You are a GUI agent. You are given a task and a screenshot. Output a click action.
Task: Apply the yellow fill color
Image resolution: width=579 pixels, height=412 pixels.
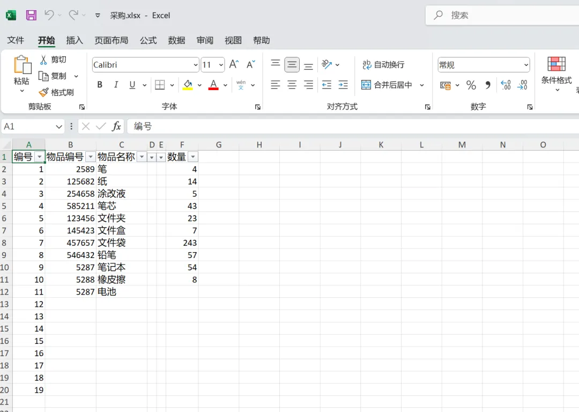coord(188,85)
